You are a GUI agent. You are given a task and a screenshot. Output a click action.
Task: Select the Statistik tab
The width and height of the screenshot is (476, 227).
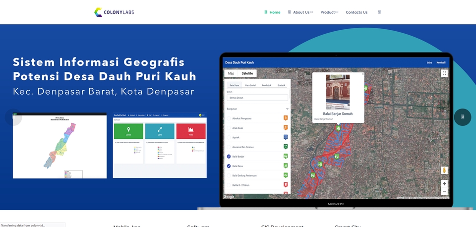282,85
